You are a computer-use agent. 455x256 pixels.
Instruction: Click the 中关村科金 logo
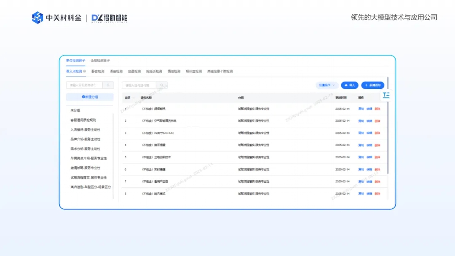click(x=56, y=18)
